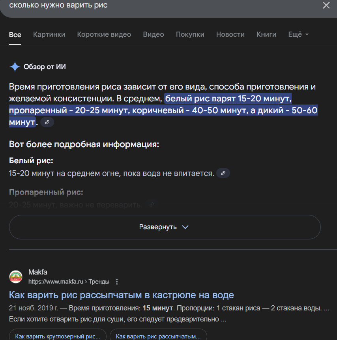Click the blue AI overview sparkle icon
The image size is (337, 340).
pos(15,67)
